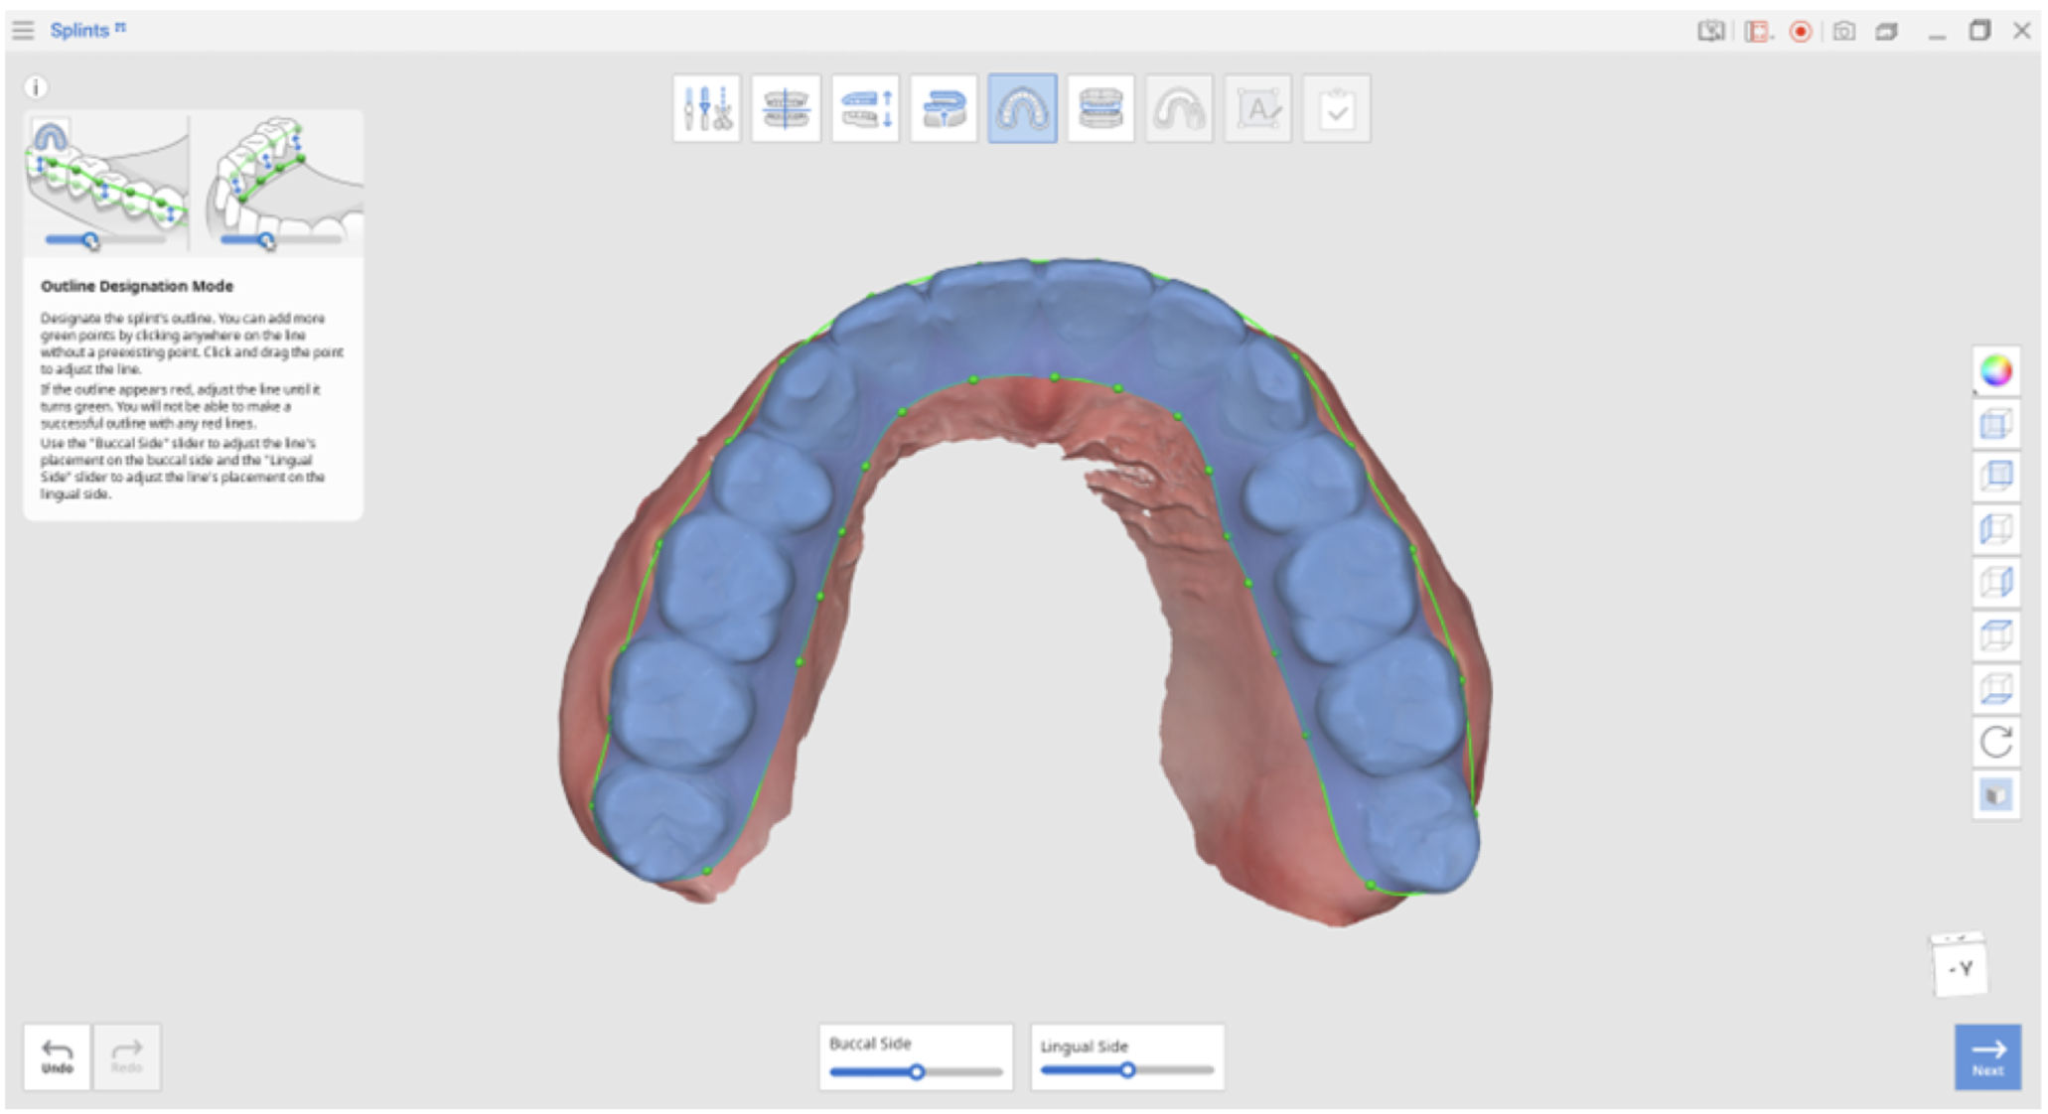Select the first workflow step icon with tools
The image size is (2048, 1114).
click(x=706, y=108)
